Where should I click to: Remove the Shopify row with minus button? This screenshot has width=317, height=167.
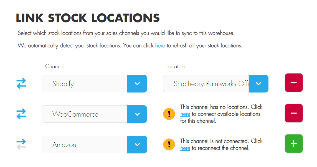(x=294, y=83)
